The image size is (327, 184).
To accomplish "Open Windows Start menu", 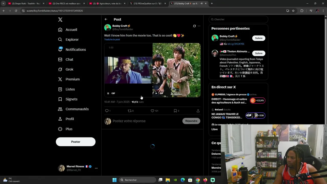I will point(114,180).
